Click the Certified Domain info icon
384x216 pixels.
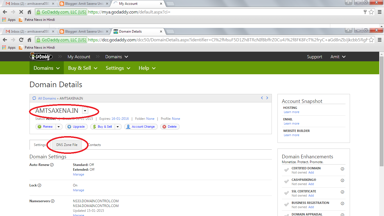342,169
